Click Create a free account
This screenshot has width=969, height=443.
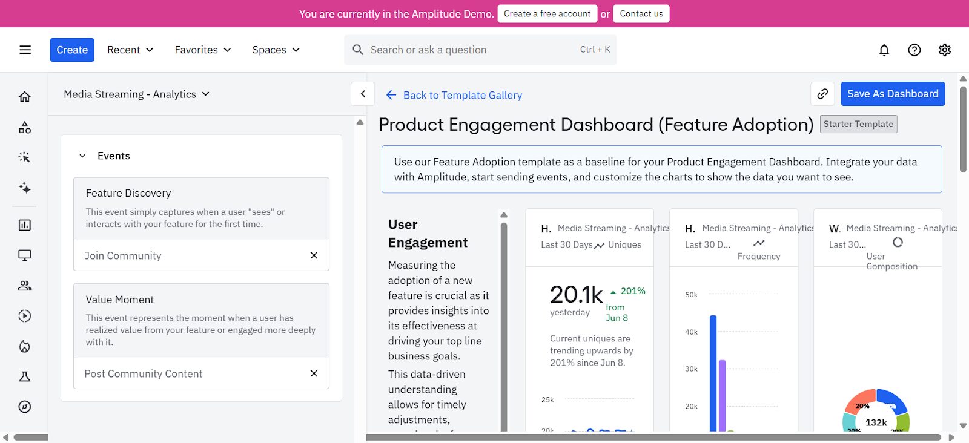pyautogui.click(x=547, y=14)
